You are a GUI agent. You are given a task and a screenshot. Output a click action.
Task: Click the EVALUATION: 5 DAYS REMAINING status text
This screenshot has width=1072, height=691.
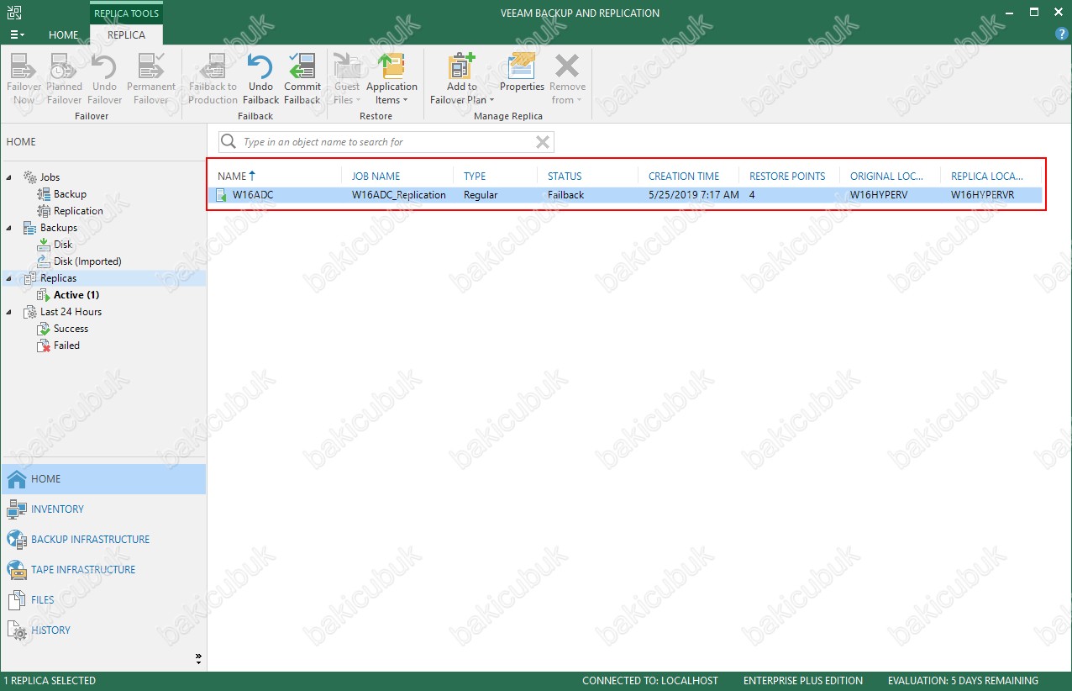(x=963, y=681)
